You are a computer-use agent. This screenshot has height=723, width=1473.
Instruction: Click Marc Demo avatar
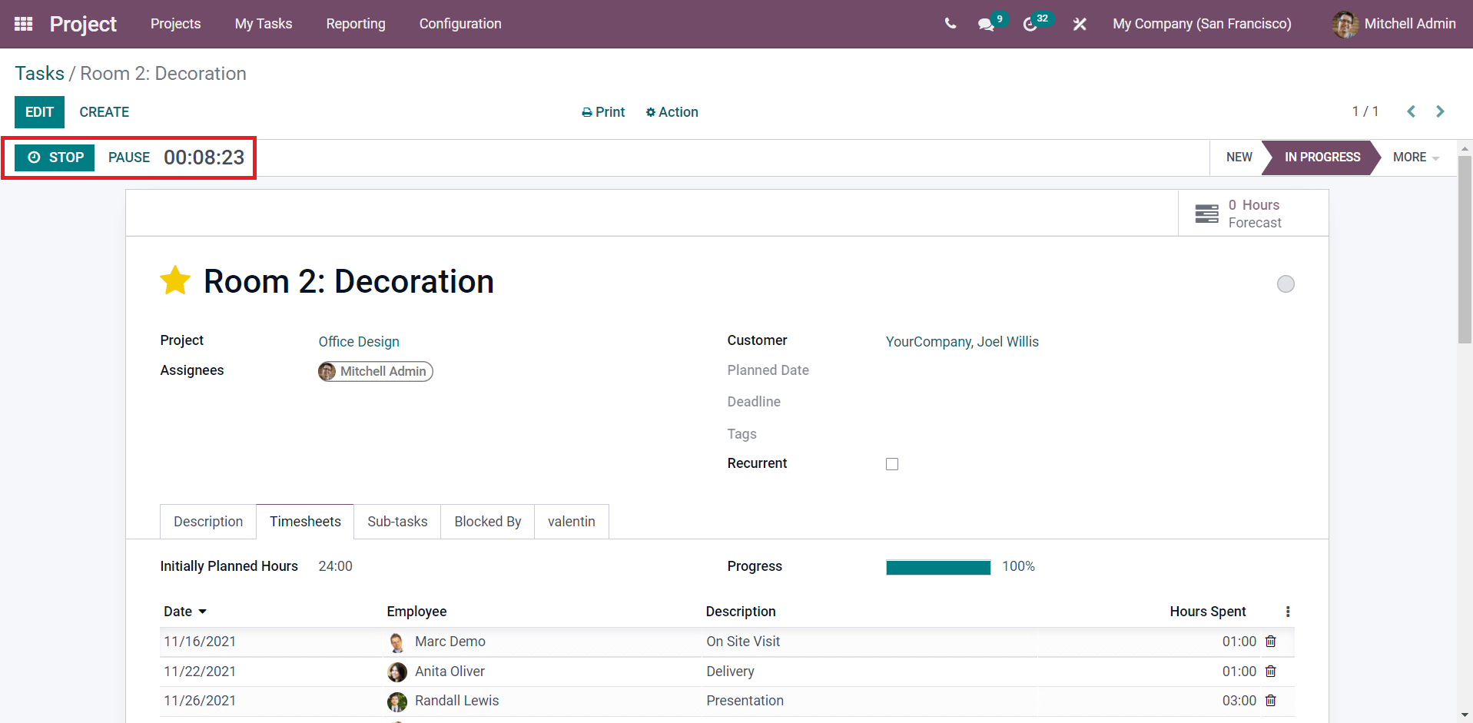[x=396, y=642]
